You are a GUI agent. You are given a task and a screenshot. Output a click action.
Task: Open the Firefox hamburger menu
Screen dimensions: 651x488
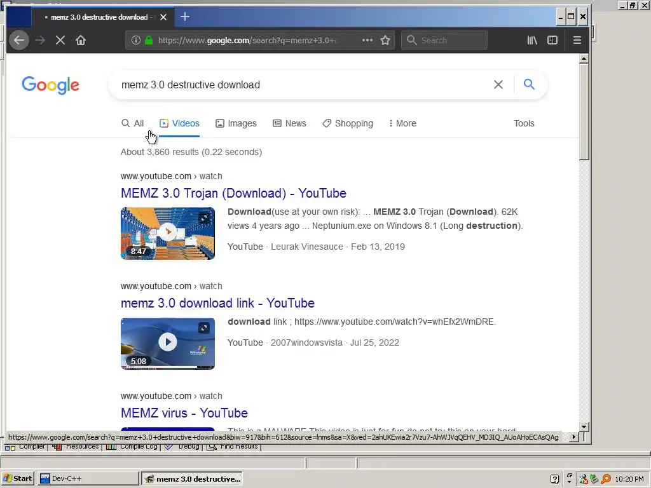pyautogui.click(x=577, y=40)
